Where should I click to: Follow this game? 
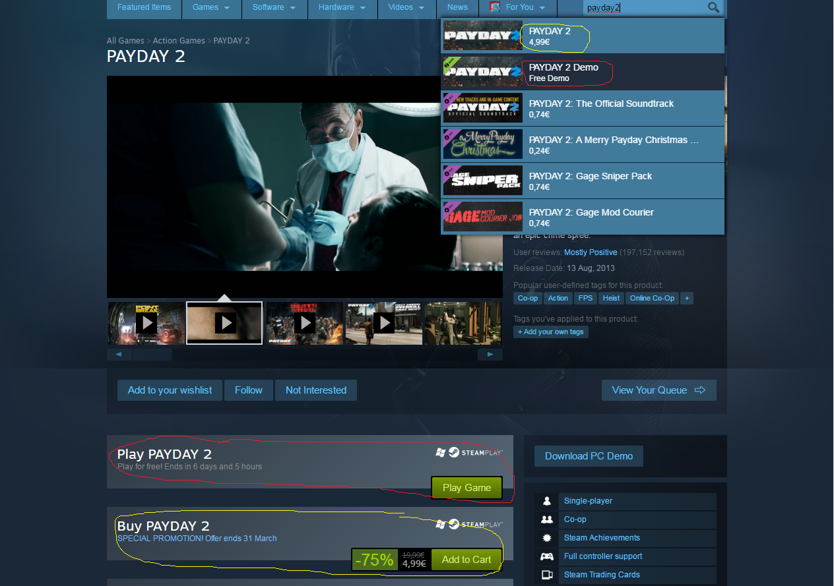click(x=249, y=390)
